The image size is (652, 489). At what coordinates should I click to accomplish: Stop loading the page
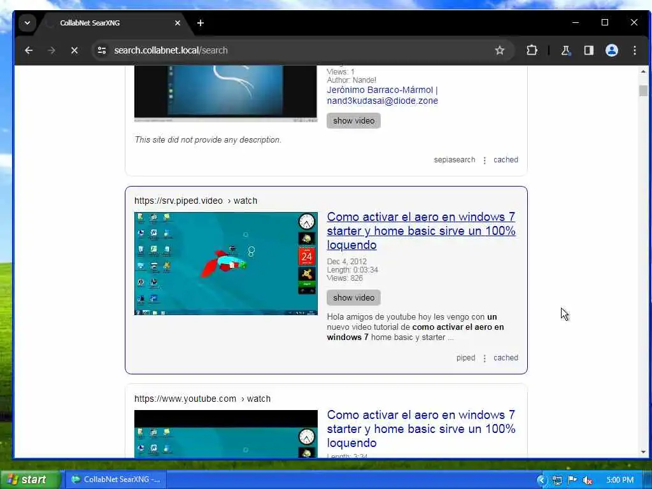click(x=74, y=50)
